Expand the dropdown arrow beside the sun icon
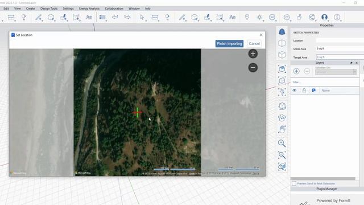 pos(263,20)
